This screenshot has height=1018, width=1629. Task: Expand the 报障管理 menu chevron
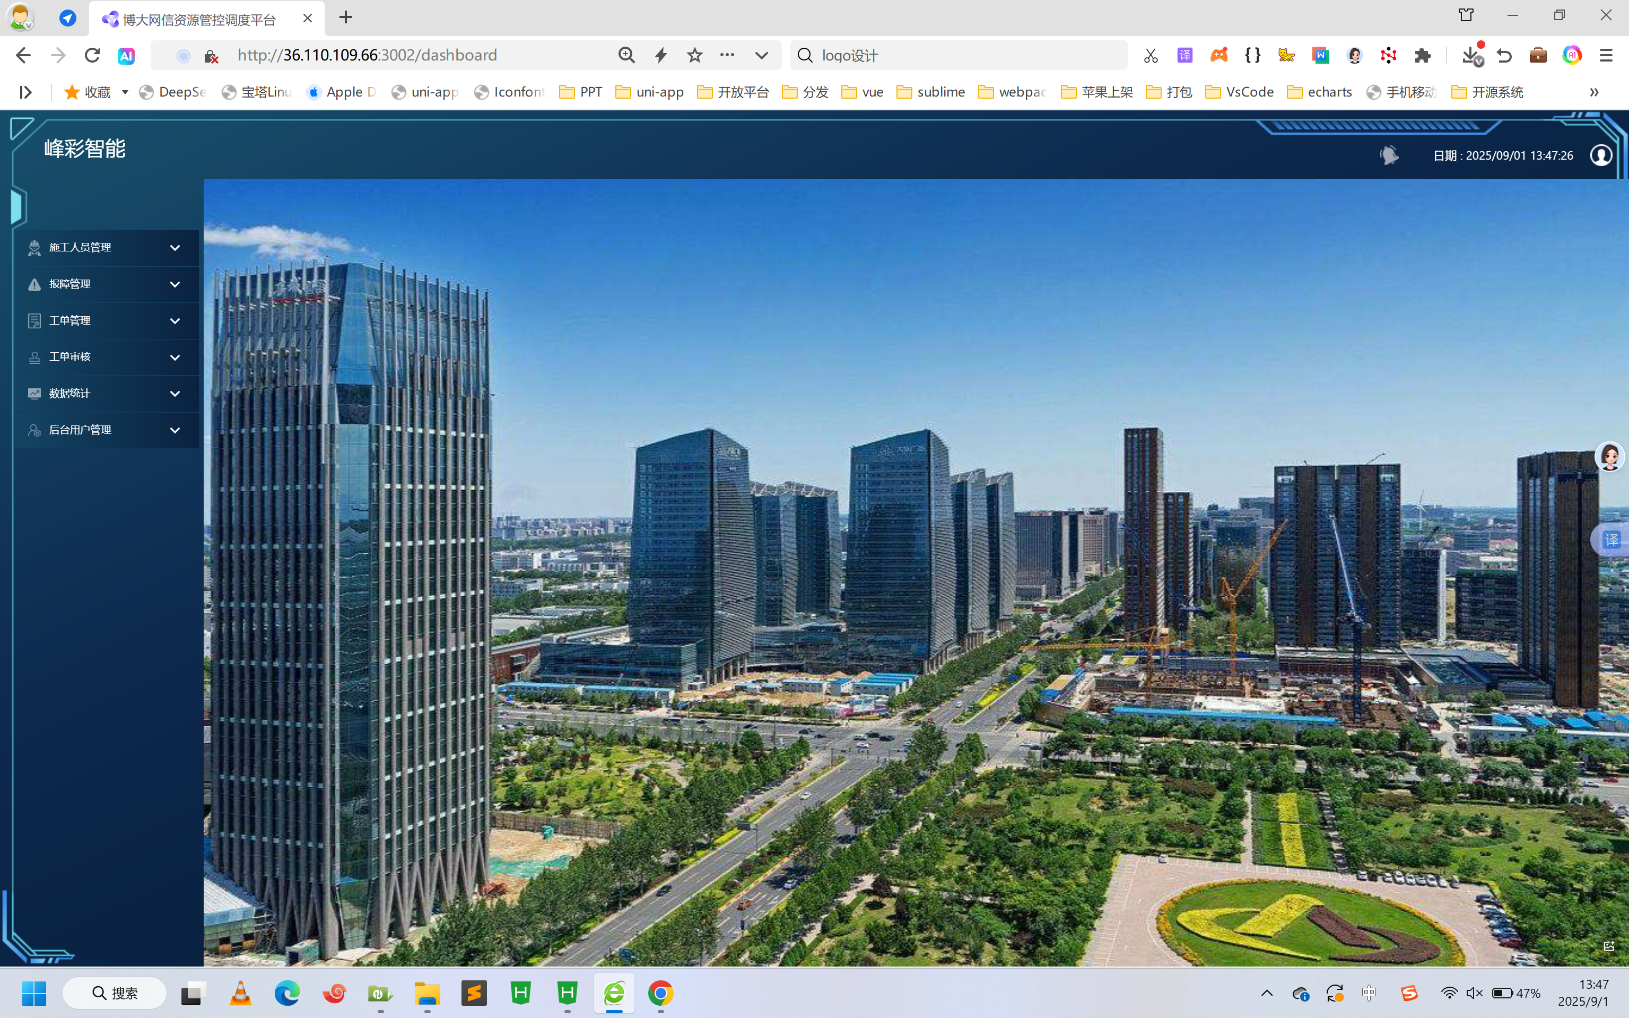tap(175, 284)
